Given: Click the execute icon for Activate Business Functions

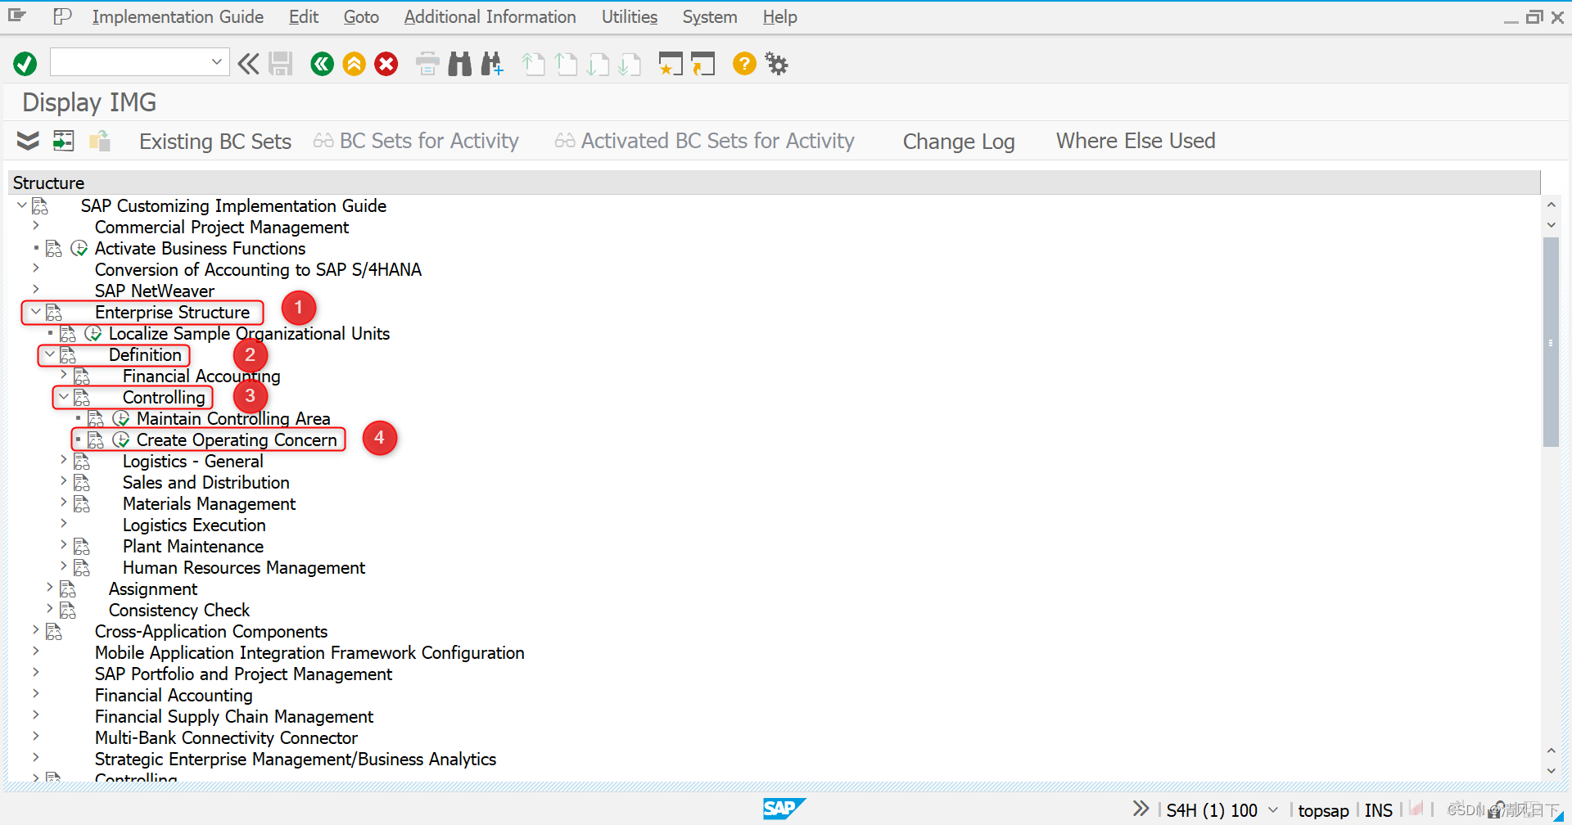Looking at the screenshot, I should [x=79, y=248].
